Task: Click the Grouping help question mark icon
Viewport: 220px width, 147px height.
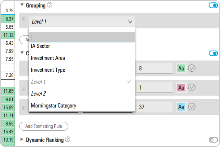Action: pos(49,5)
